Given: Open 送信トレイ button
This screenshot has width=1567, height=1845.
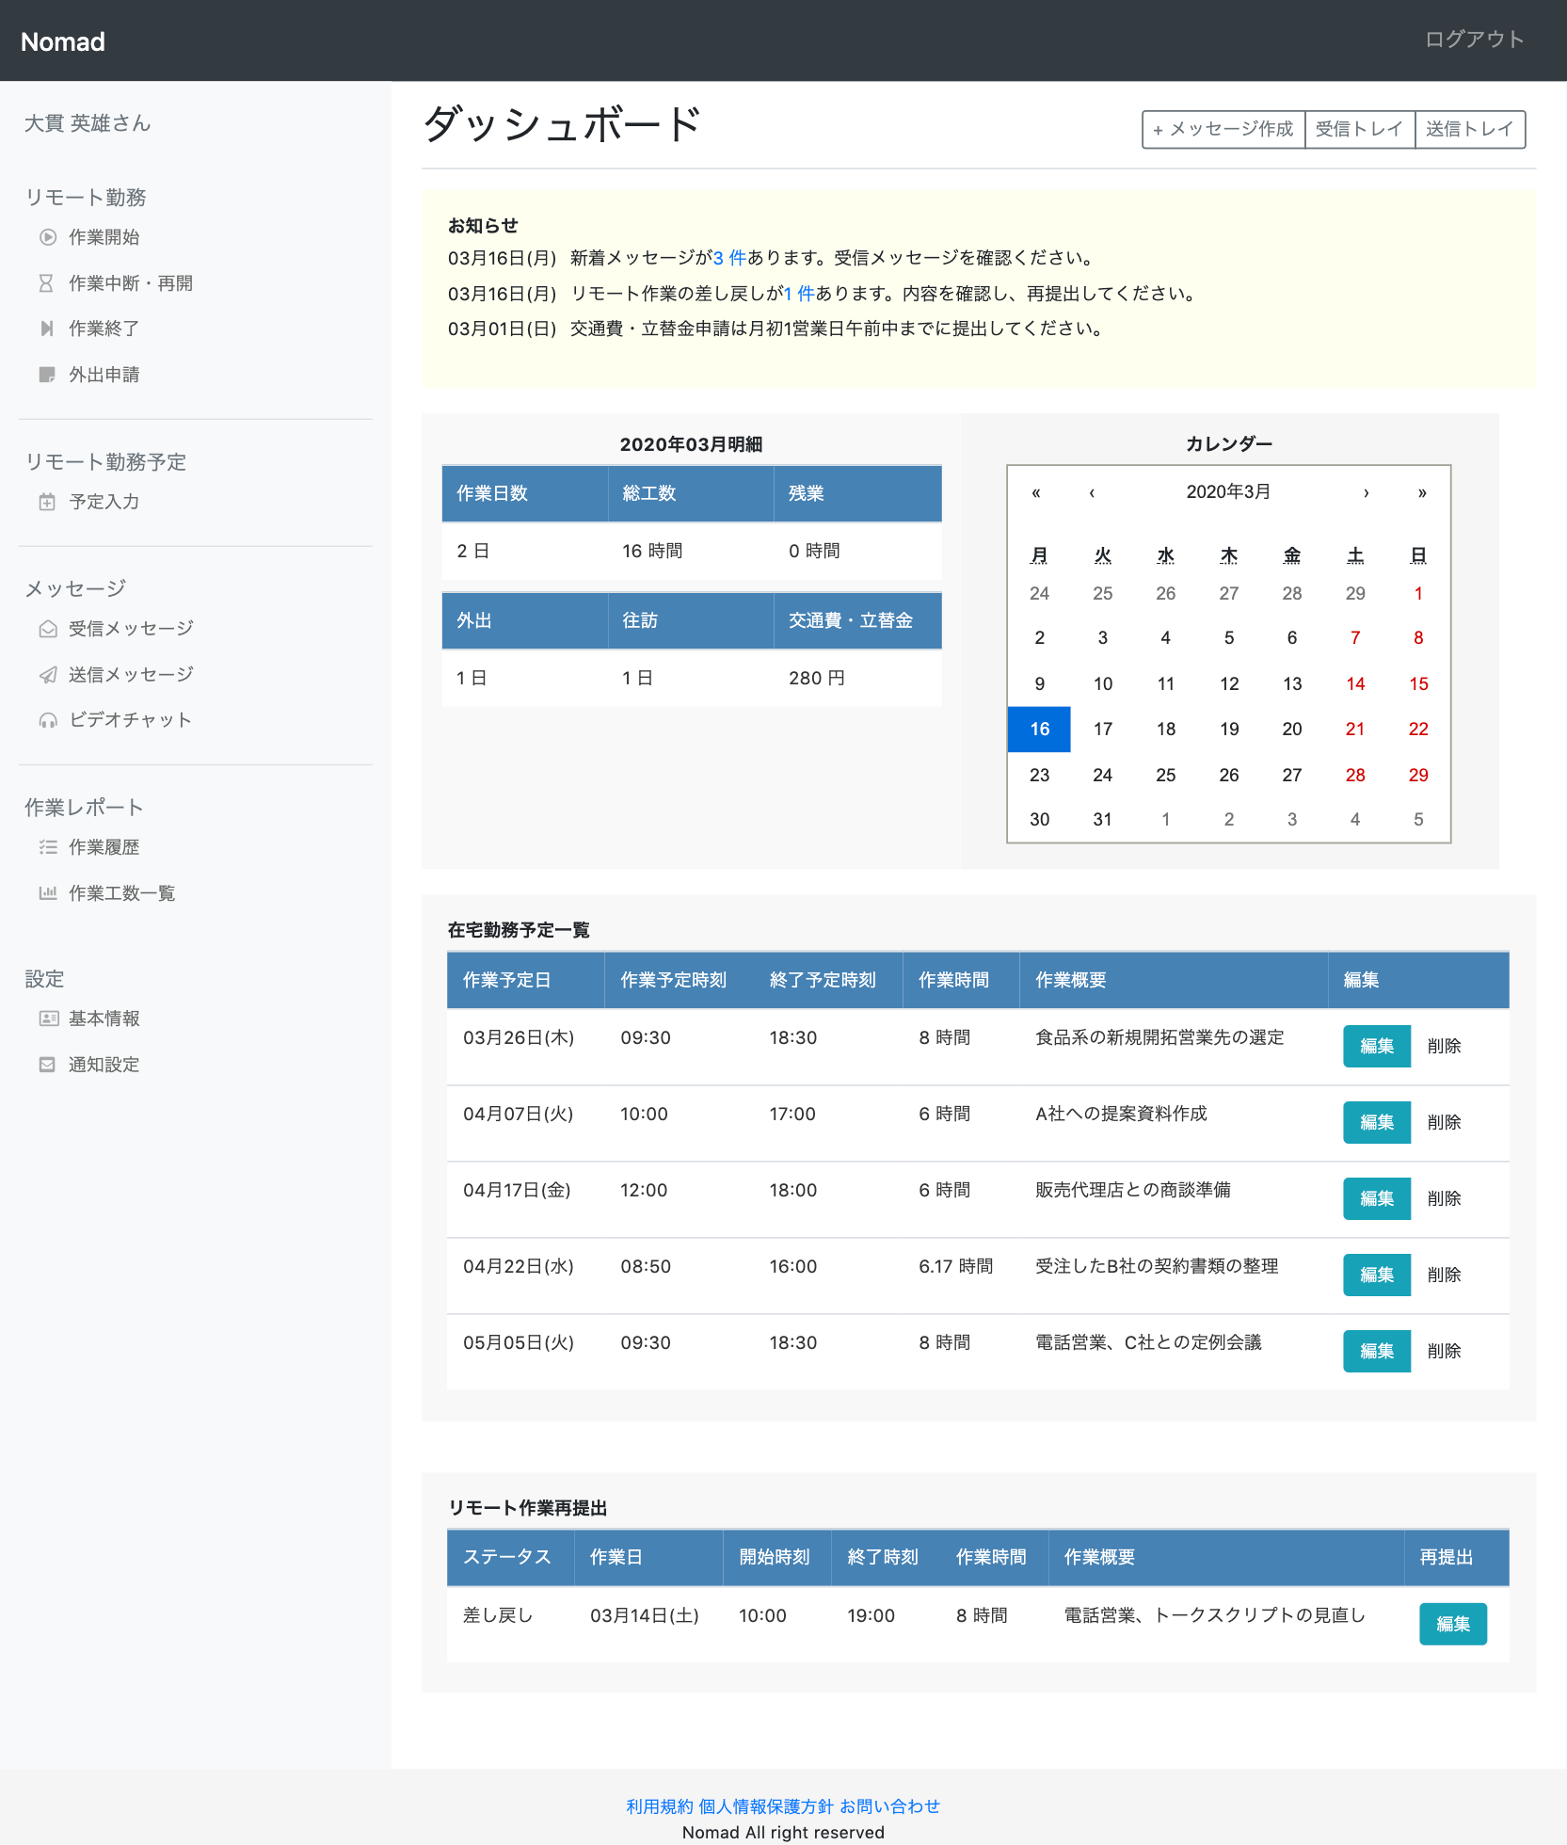Looking at the screenshot, I should [x=1470, y=129].
